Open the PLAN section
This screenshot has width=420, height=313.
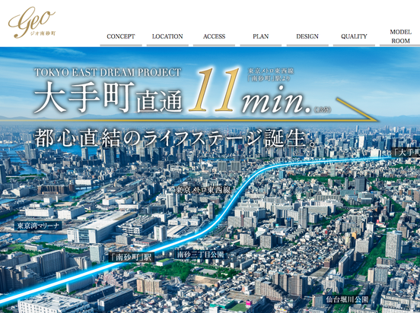tap(261, 36)
